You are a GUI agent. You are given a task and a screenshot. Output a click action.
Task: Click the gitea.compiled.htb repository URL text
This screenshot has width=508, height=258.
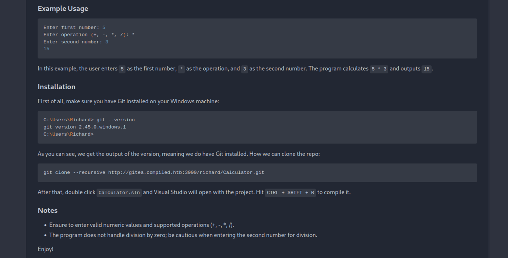[x=186, y=173]
